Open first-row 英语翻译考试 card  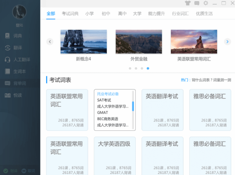coord(163,110)
